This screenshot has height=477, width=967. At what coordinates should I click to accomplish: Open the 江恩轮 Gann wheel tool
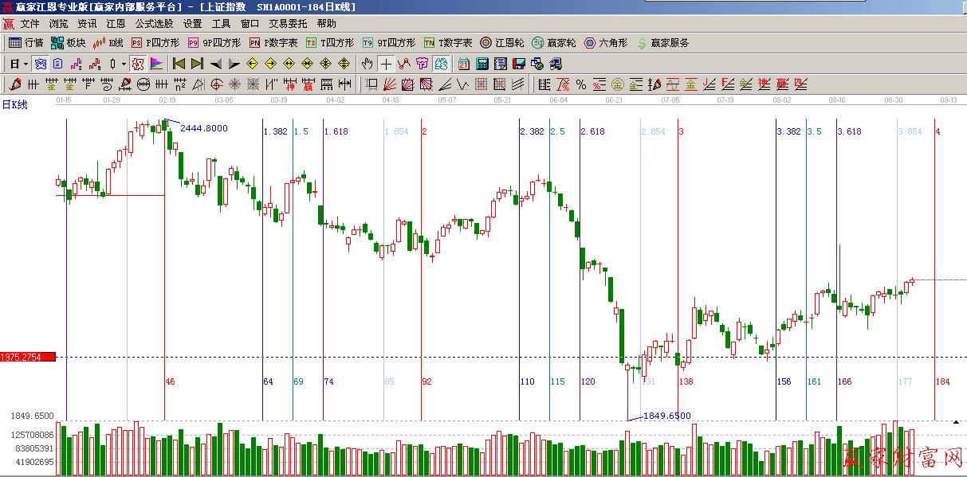(501, 43)
